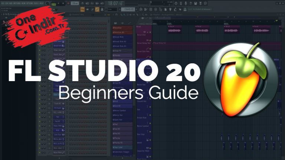Open the HELP menu

pos(41,3)
